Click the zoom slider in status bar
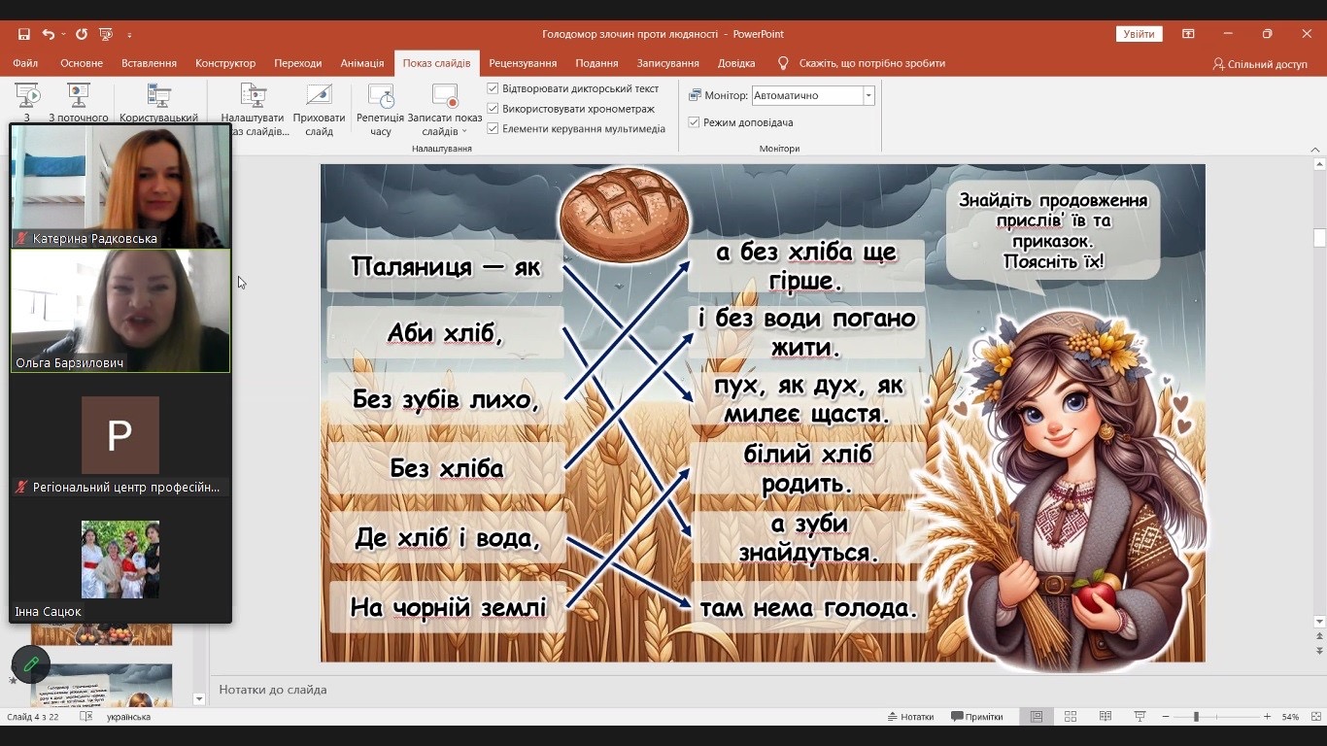Viewport: 1327px width, 746px height. (1196, 717)
